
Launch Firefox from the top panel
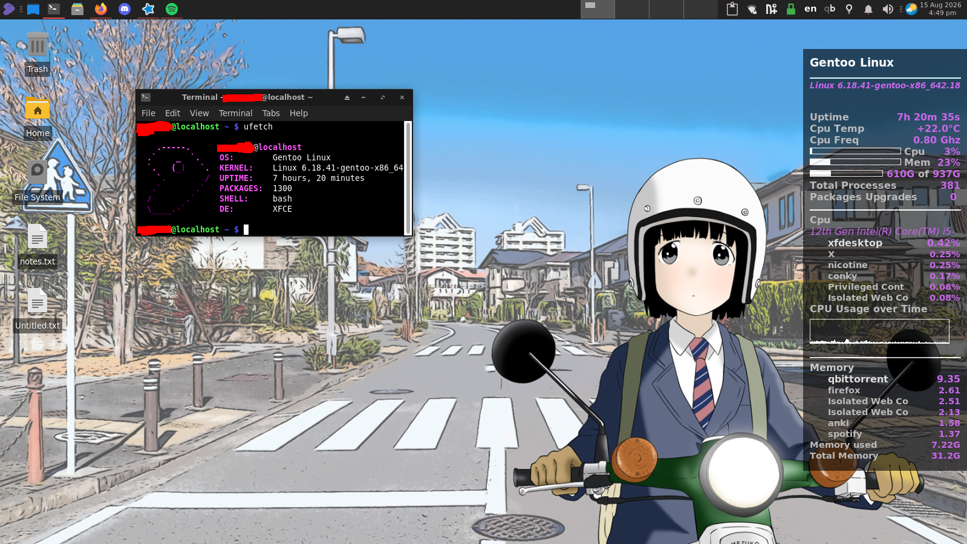(101, 9)
